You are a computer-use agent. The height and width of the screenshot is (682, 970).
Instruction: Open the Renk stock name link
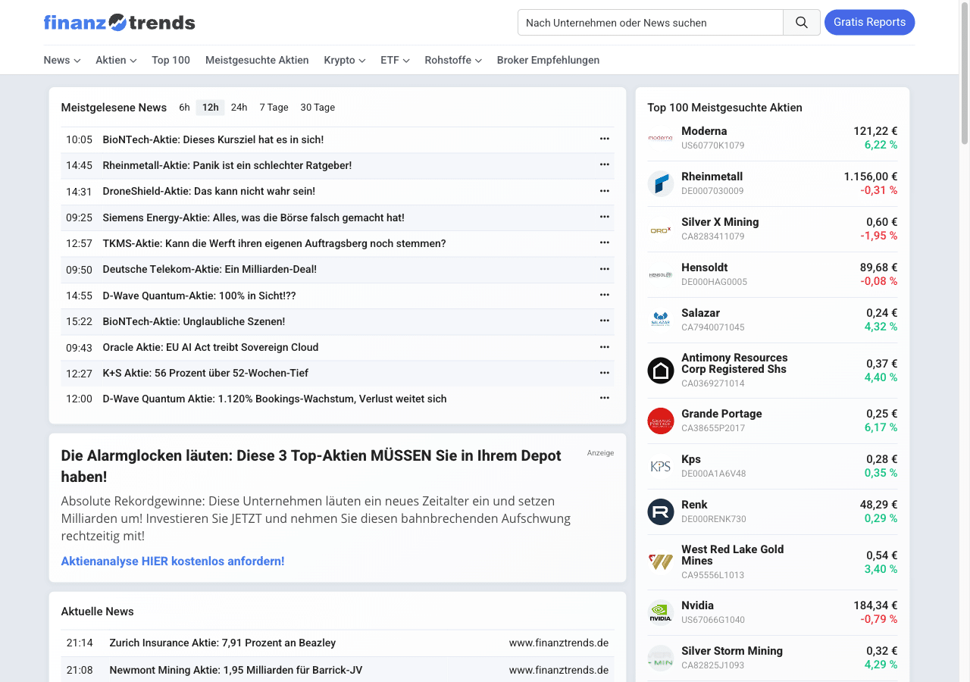pyautogui.click(x=694, y=505)
